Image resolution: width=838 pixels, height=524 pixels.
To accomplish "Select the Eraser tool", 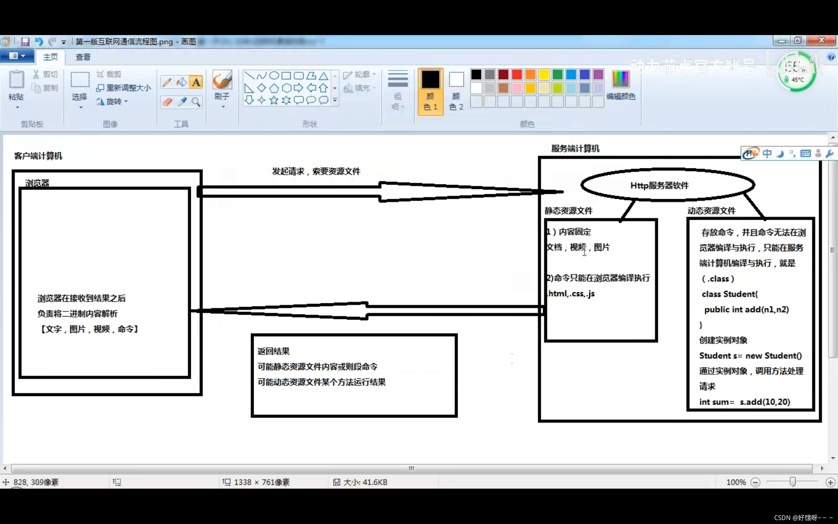I will click(x=167, y=102).
